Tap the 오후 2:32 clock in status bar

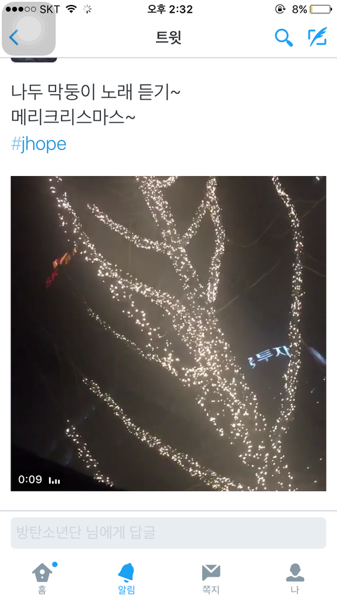(x=170, y=9)
